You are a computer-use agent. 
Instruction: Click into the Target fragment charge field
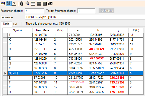point(86,11)
